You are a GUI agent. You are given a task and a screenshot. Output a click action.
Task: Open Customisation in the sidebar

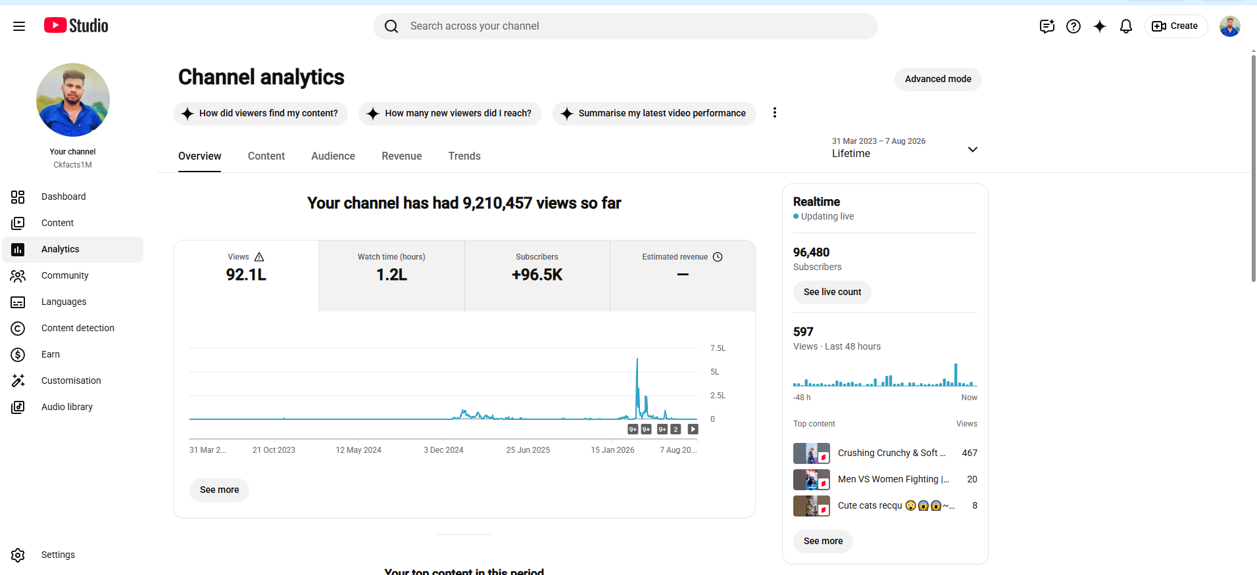pos(73,380)
